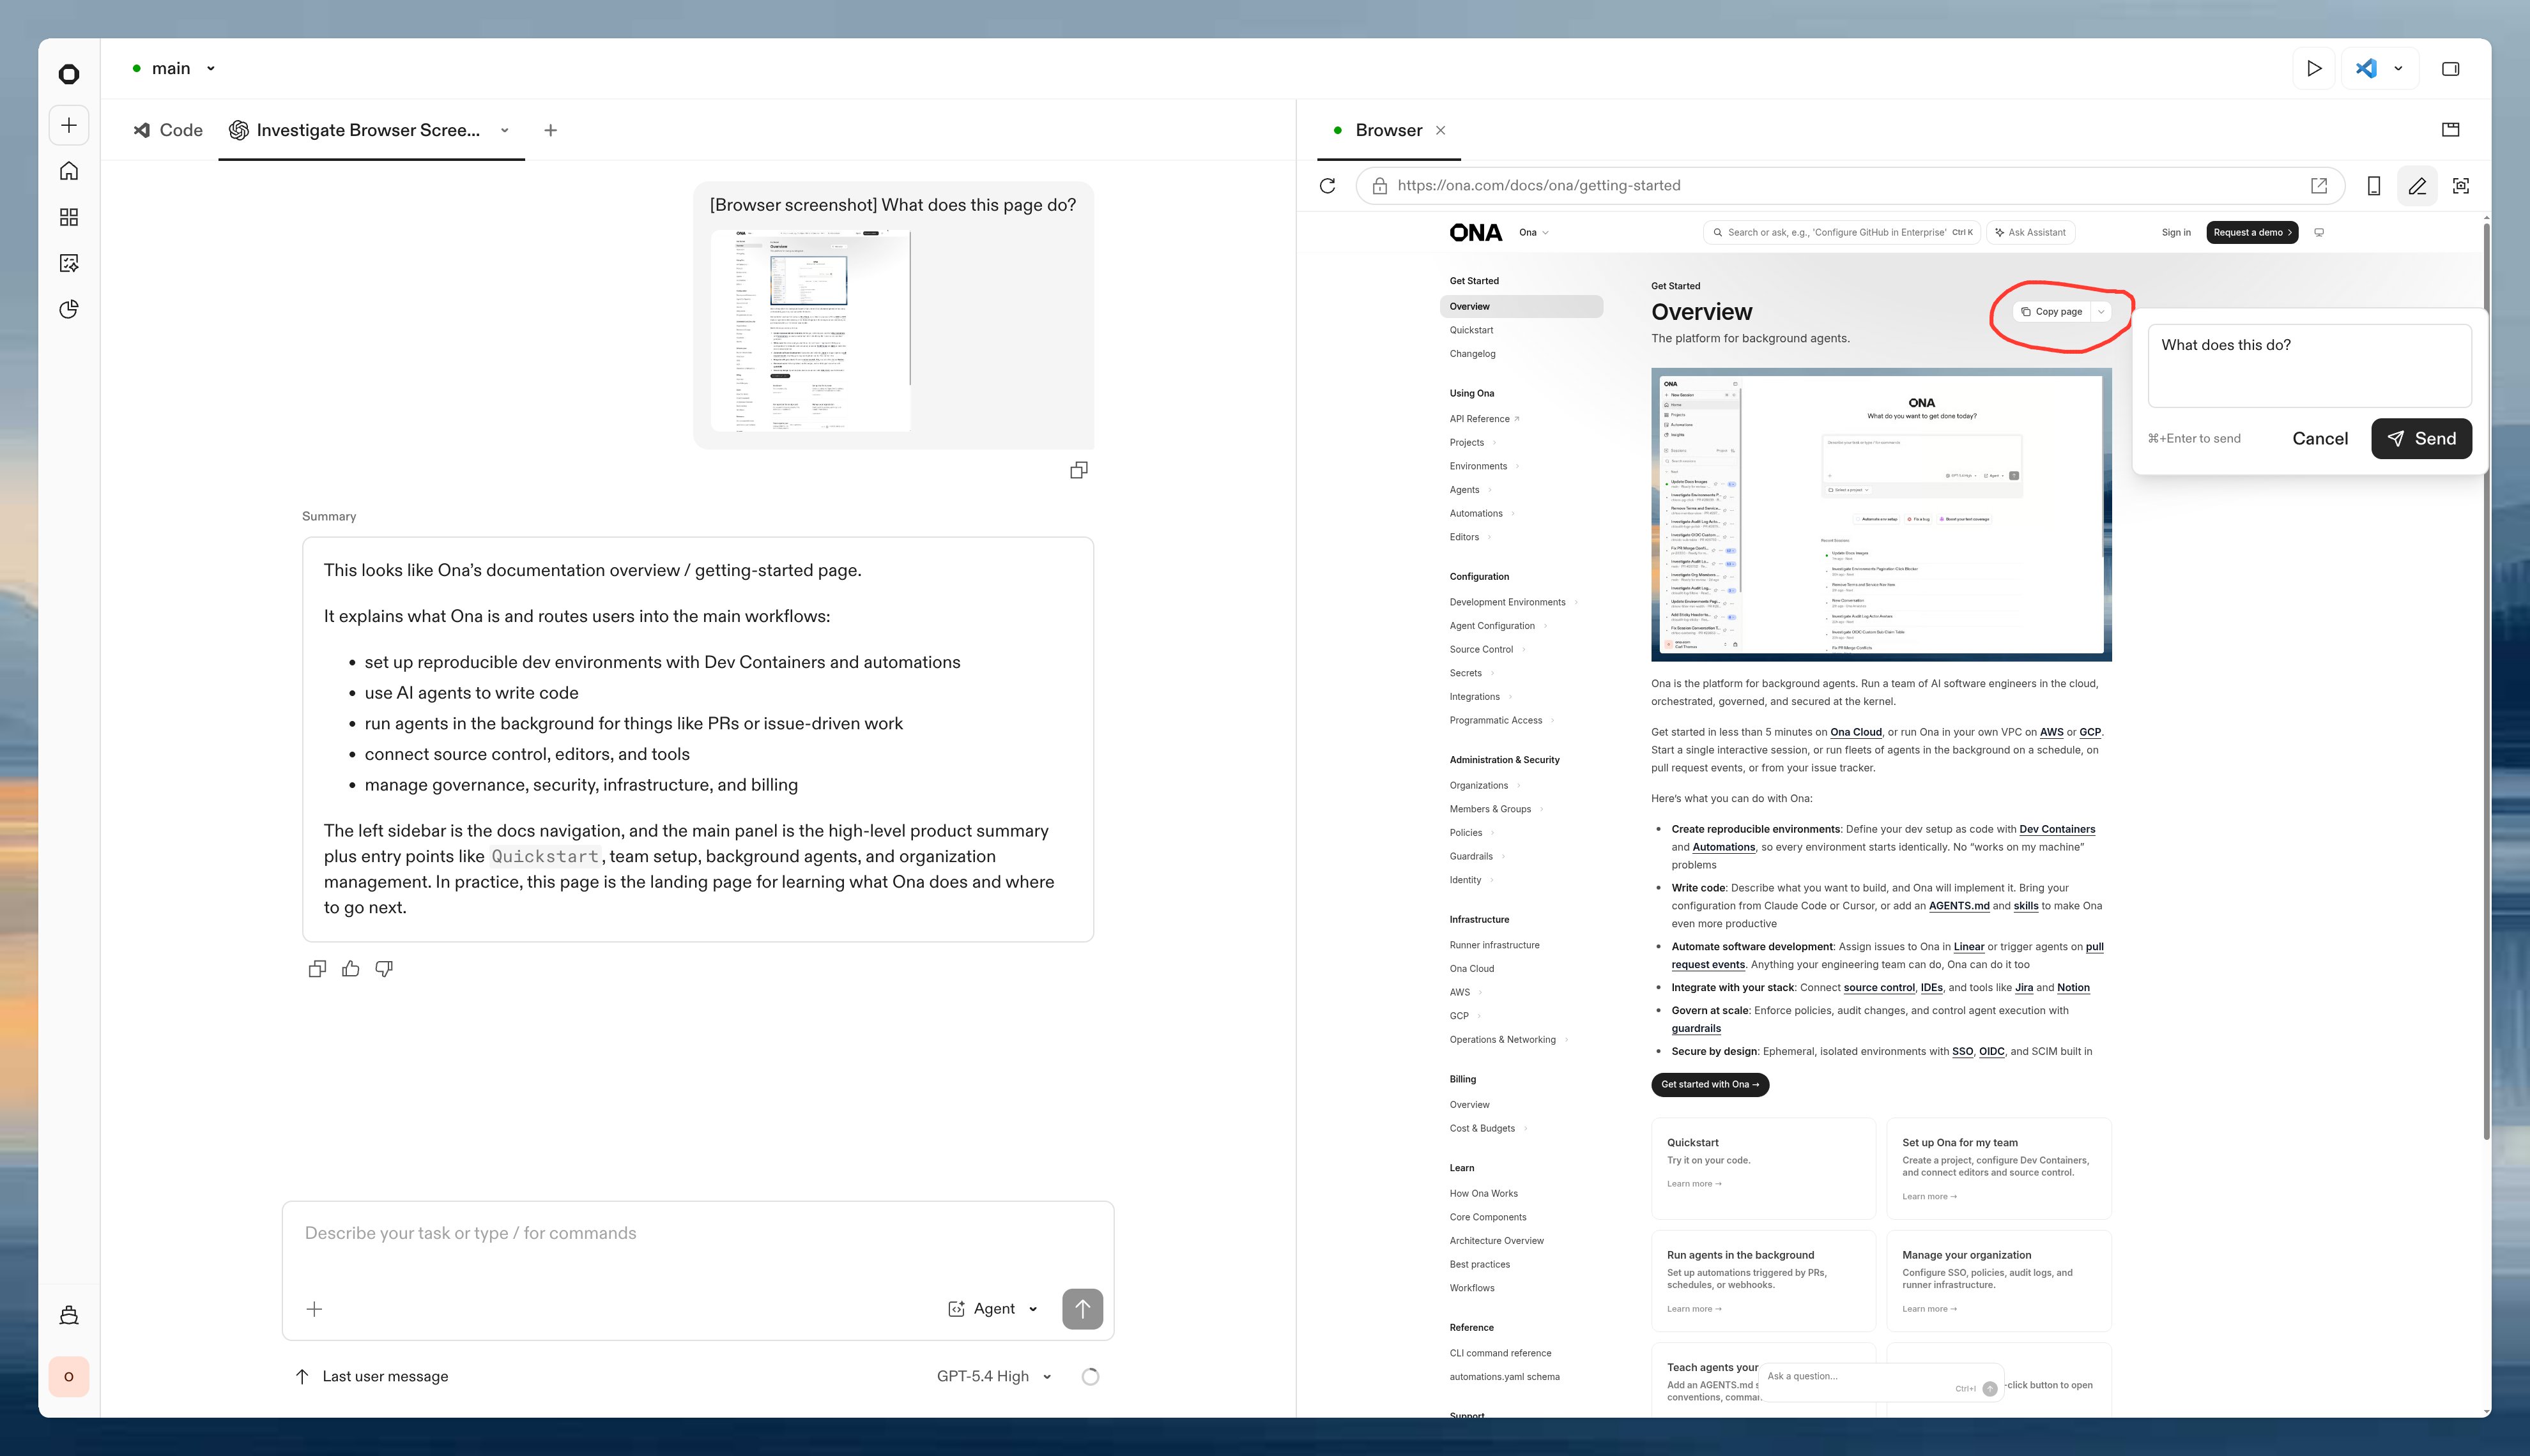
Task: Open the Automations icon in the left sidebar
Action: [69, 263]
